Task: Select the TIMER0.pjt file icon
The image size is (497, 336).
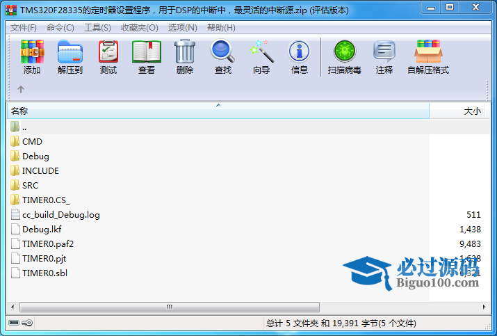Action: (15, 259)
